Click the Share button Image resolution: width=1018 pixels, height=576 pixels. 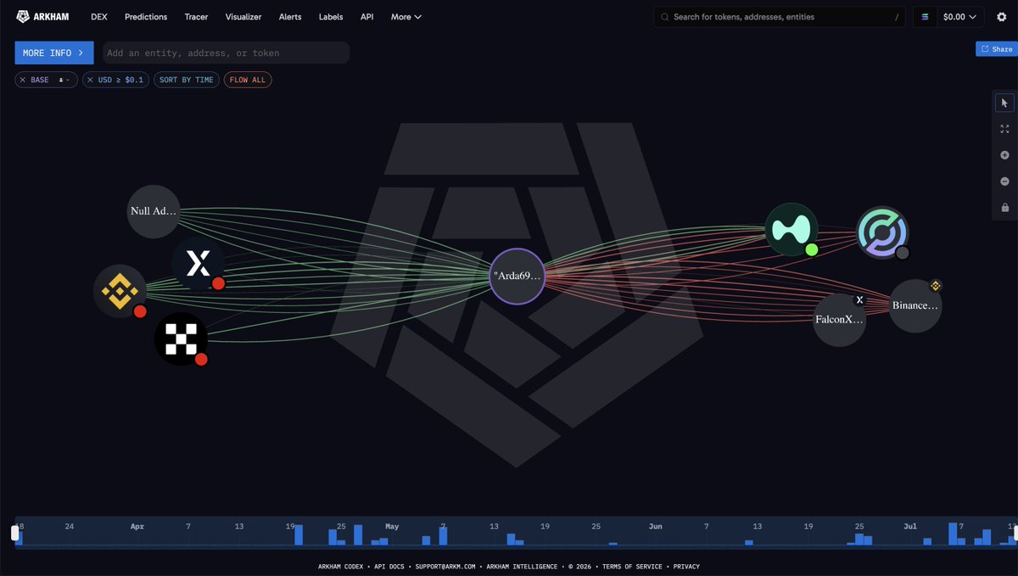(x=997, y=49)
